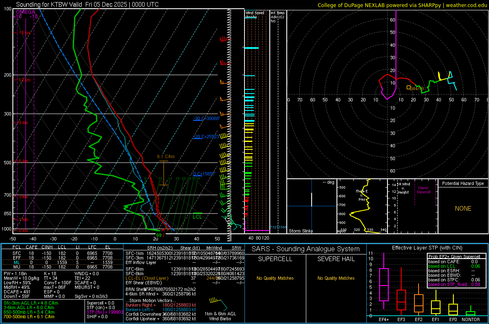The height and width of the screenshot is (324, 489).
Task: Click the orange storm motion square on the hodograph
Action: click(x=409, y=88)
